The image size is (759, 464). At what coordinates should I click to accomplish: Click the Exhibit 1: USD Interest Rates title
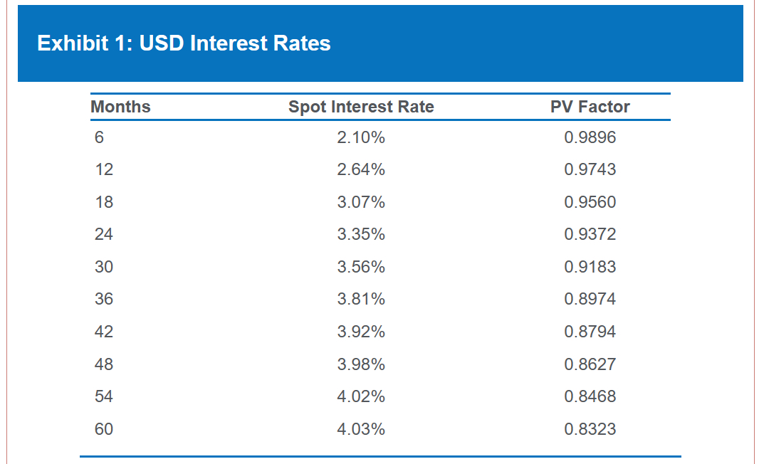coord(184,43)
